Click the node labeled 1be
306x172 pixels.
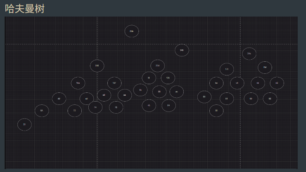coord(78,83)
